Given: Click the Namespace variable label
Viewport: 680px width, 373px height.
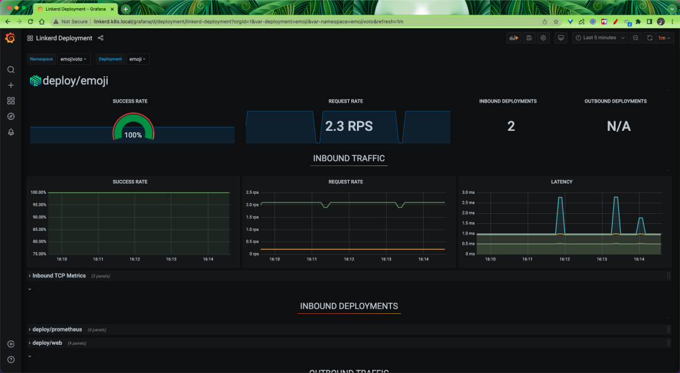Looking at the screenshot, I should pos(41,59).
